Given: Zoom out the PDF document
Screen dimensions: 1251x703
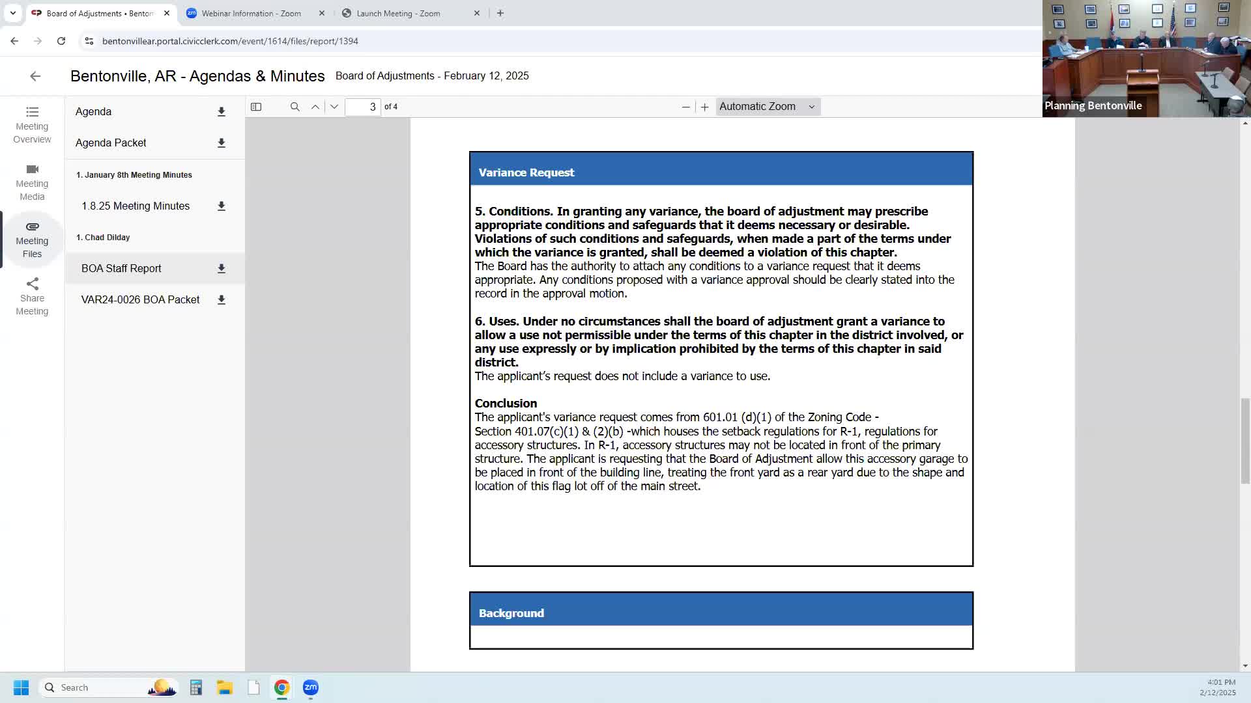Looking at the screenshot, I should 685,107.
